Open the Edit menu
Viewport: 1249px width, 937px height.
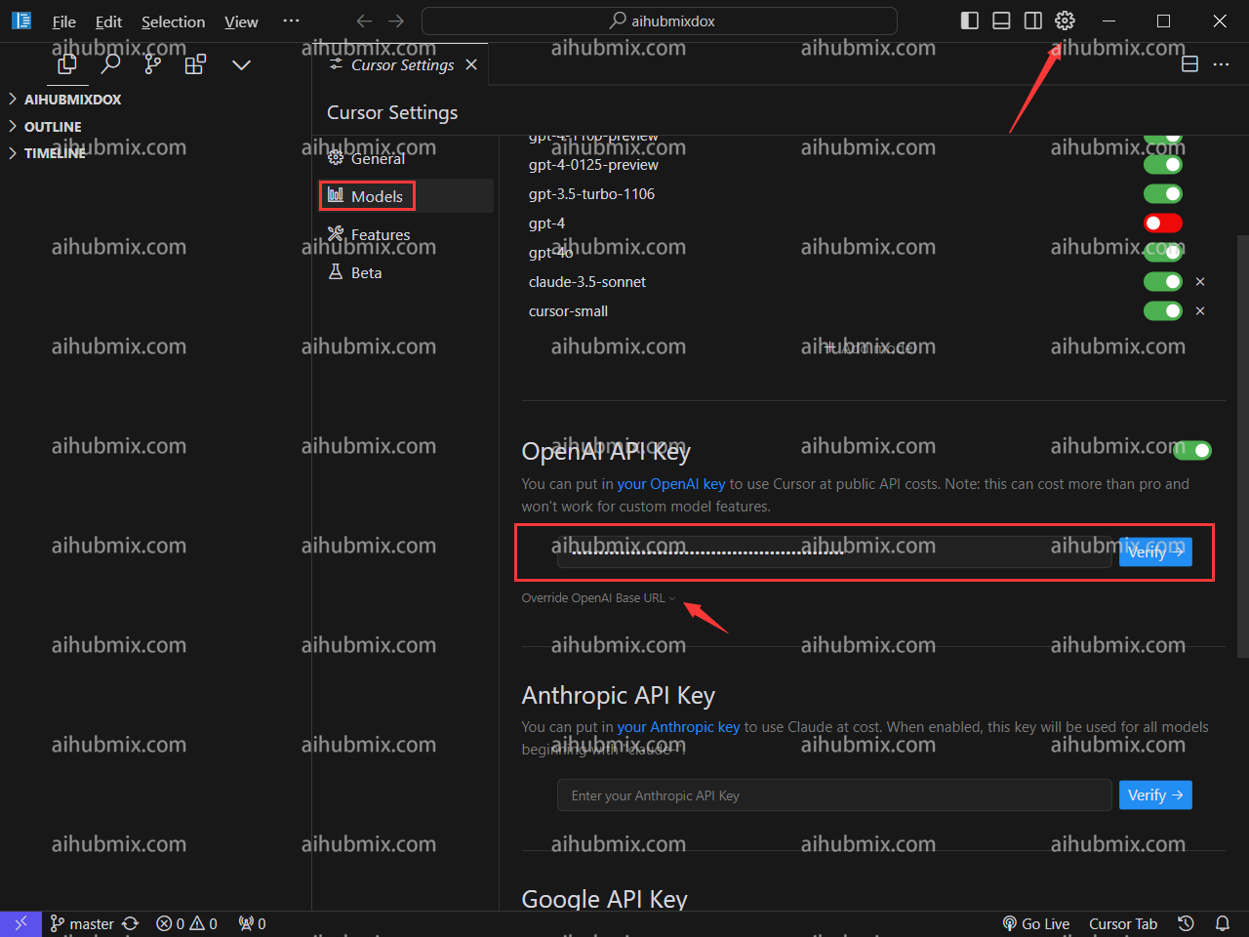tap(108, 21)
